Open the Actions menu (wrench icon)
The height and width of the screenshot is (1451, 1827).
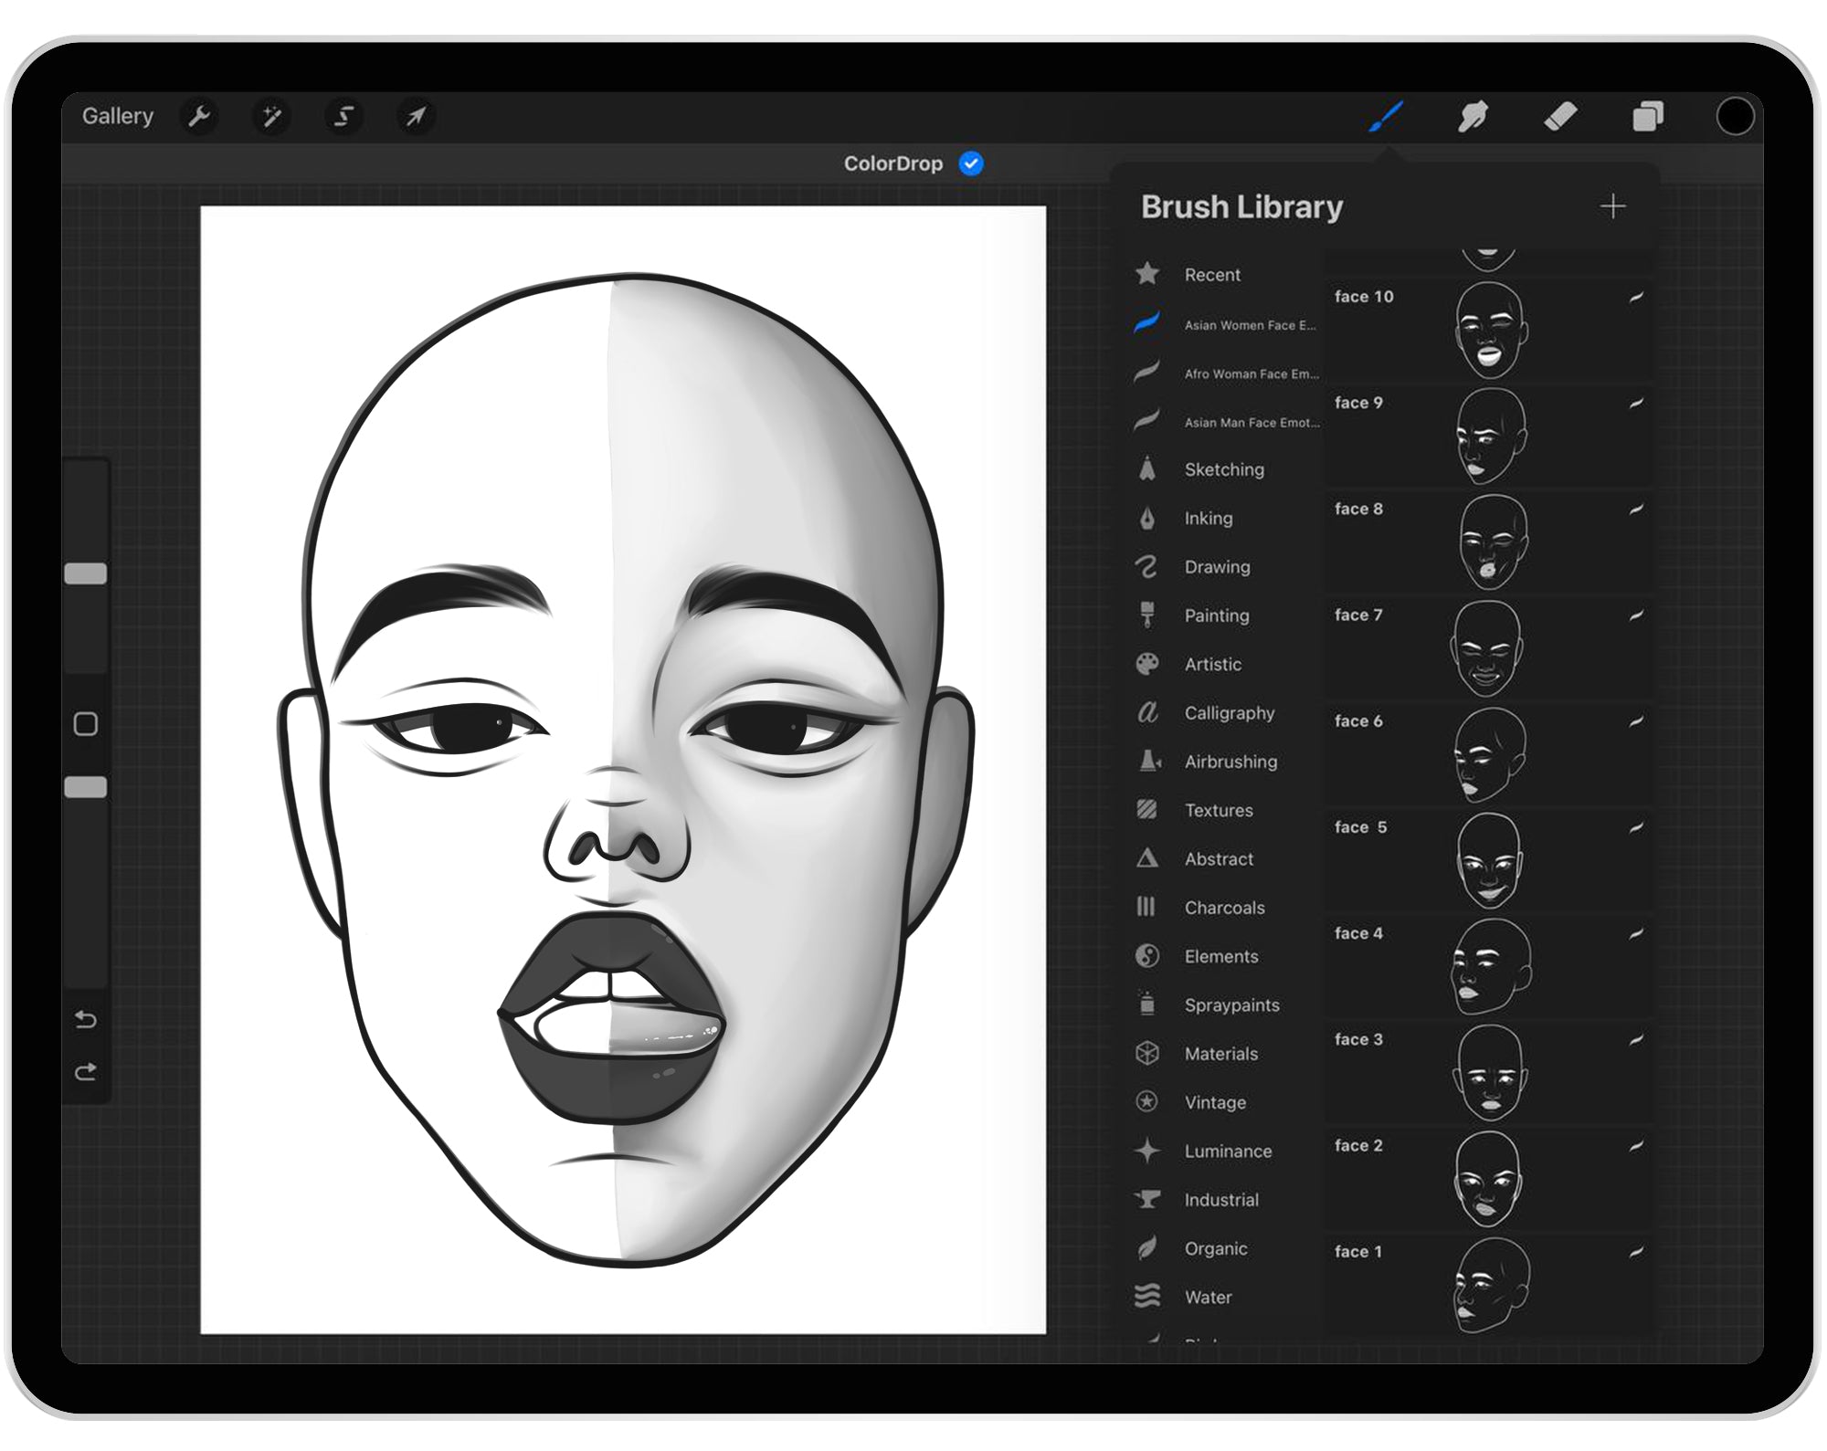pos(200,117)
